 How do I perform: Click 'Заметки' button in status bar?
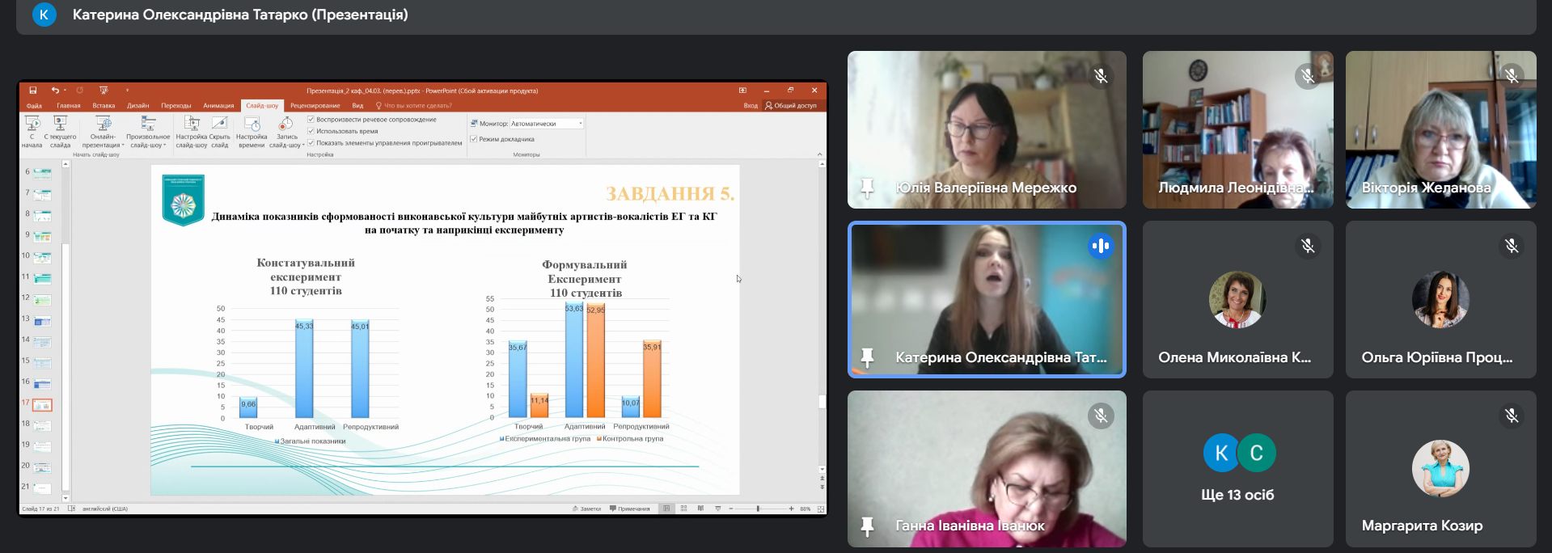[586, 509]
